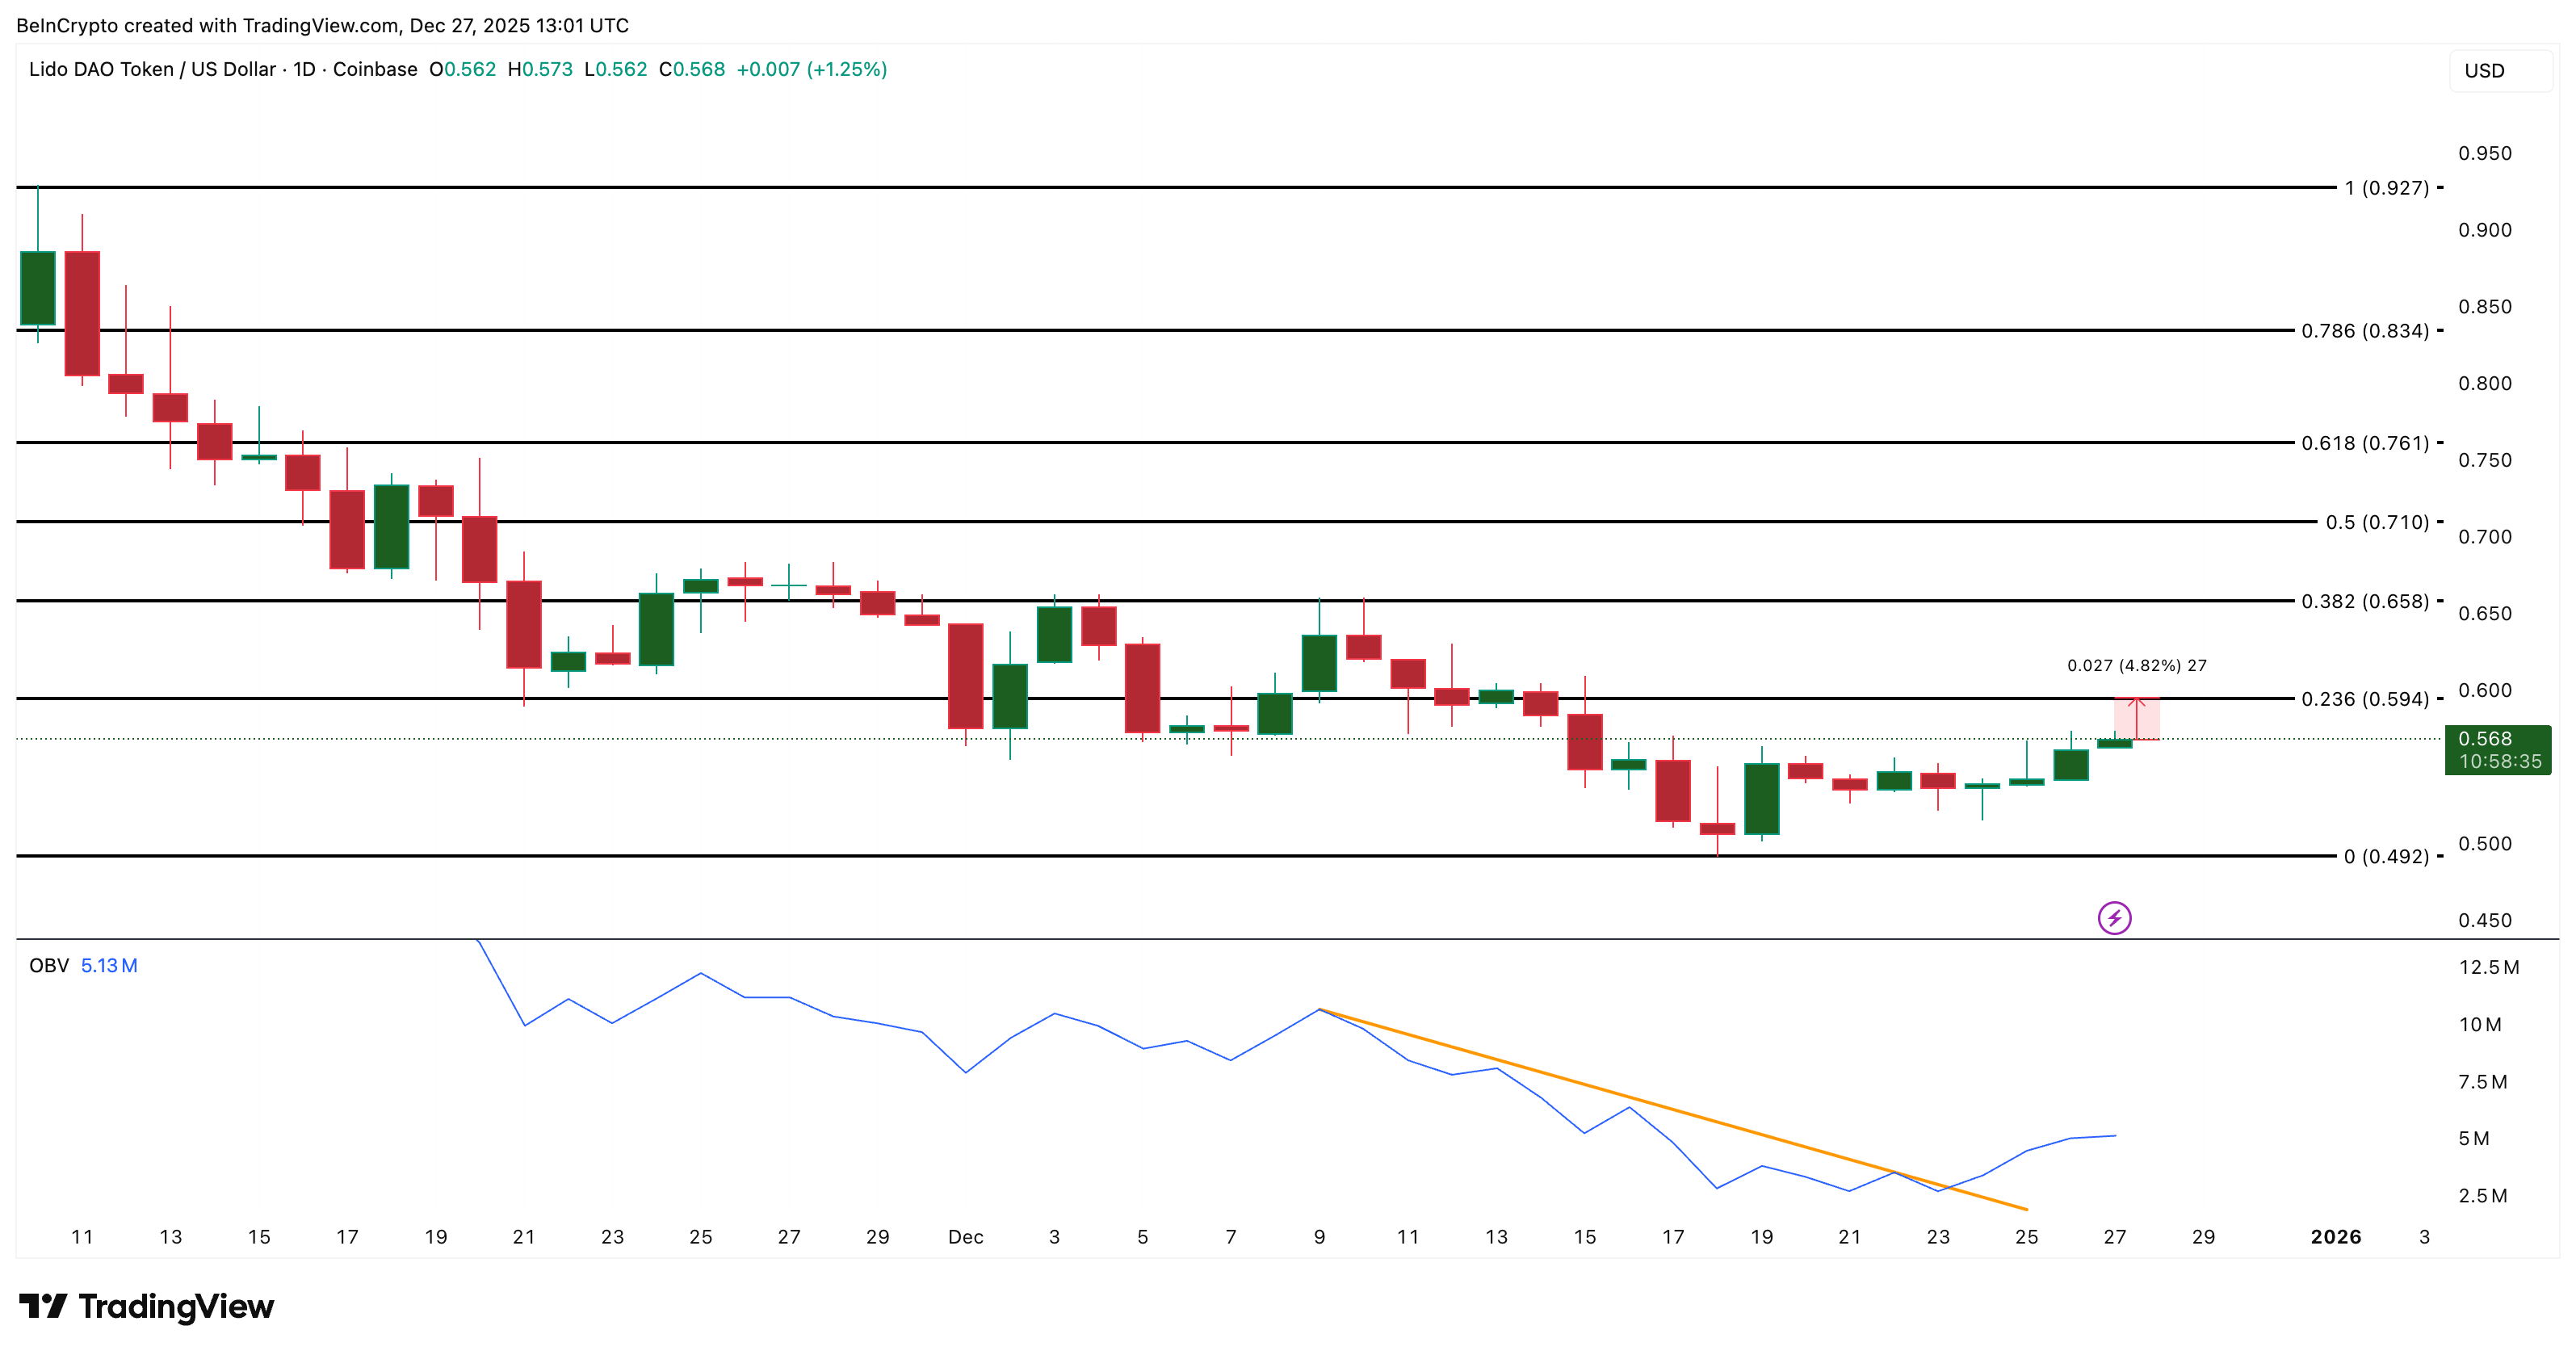Click the countdown timer 10:58:35

point(2492,762)
